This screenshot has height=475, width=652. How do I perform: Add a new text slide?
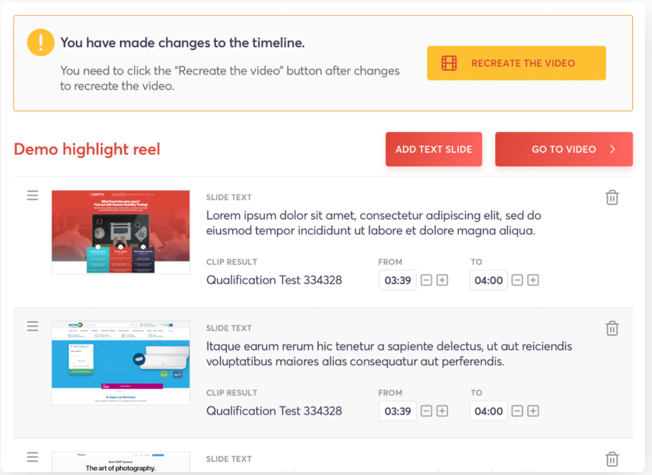click(x=434, y=149)
